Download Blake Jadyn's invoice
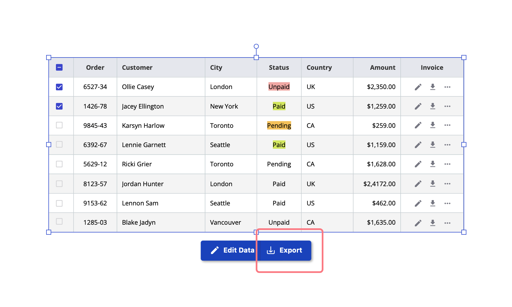The image size is (512, 307). click(433, 222)
